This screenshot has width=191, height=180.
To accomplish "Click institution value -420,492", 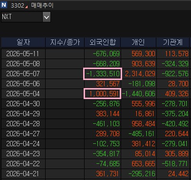I will tap(175, 124).
